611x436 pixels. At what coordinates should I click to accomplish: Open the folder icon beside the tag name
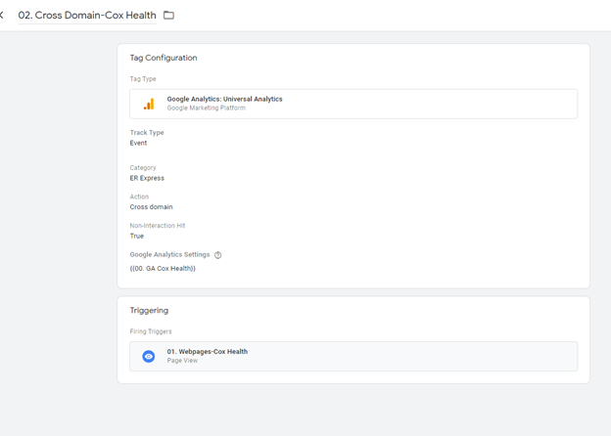click(168, 16)
